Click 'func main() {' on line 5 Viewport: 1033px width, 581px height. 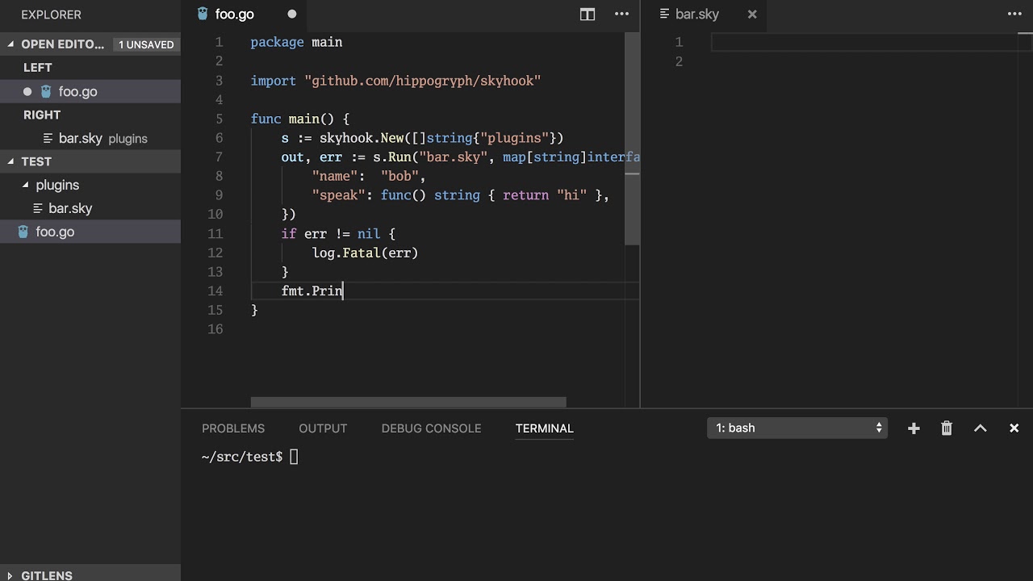[299, 119]
